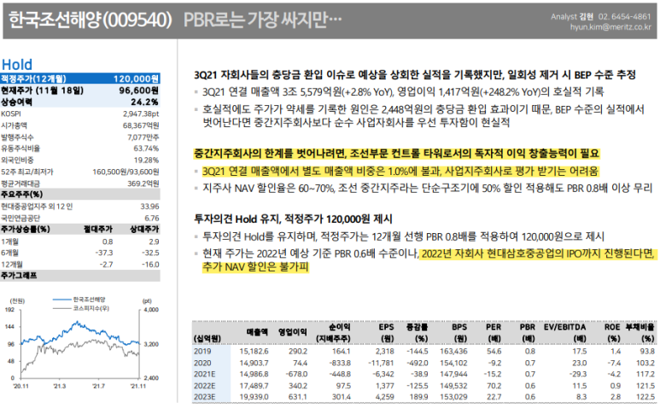Viewport: 660px width, 408px height.
Task: Select the 2023E revenue cell 19,939.0
Action: tap(254, 397)
